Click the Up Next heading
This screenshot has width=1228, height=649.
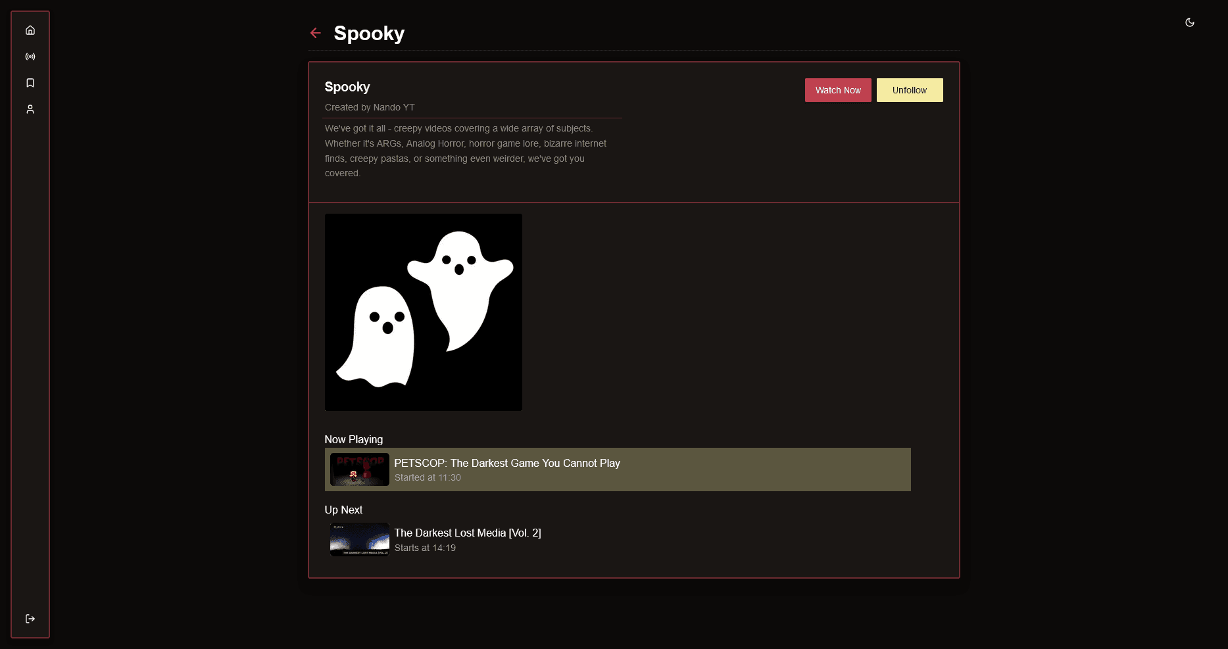point(343,510)
